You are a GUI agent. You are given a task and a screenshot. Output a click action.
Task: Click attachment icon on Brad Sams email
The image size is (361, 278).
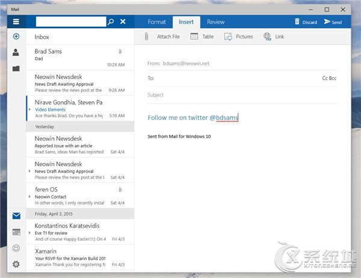pos(120,51)
